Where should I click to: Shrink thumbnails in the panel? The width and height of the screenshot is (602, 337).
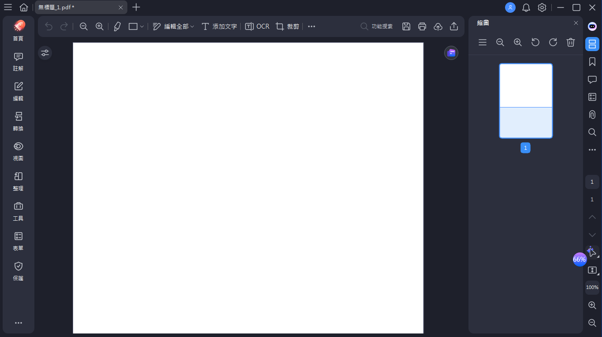[x=500, y=42]
